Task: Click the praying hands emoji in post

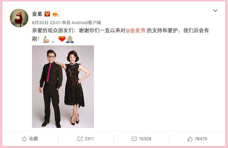Action: (70, 39)
